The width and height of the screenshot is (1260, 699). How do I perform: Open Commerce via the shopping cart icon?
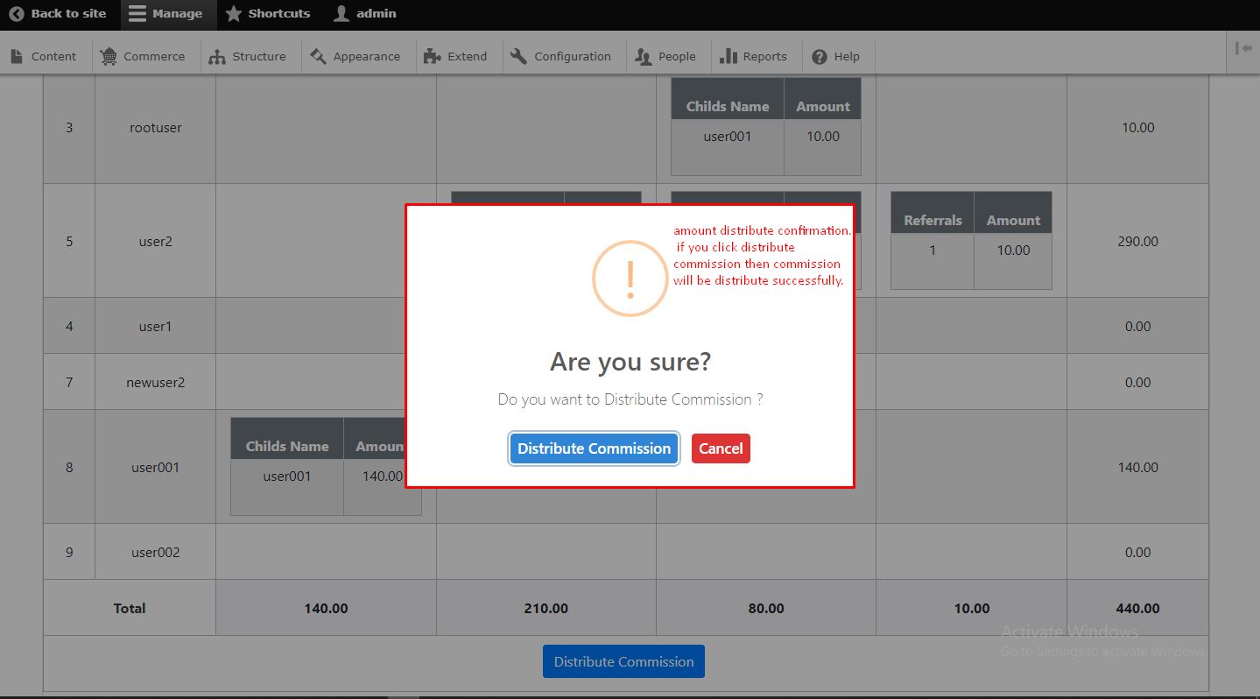[x=109, y=56]
